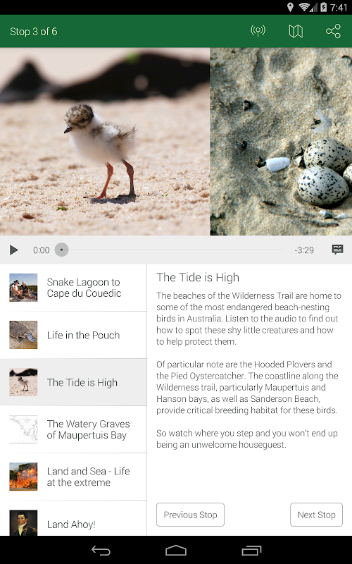Open The Watery Graves of Maupertuis Bay
This screenshot has height=564, width=352.
tap(73, 429)
